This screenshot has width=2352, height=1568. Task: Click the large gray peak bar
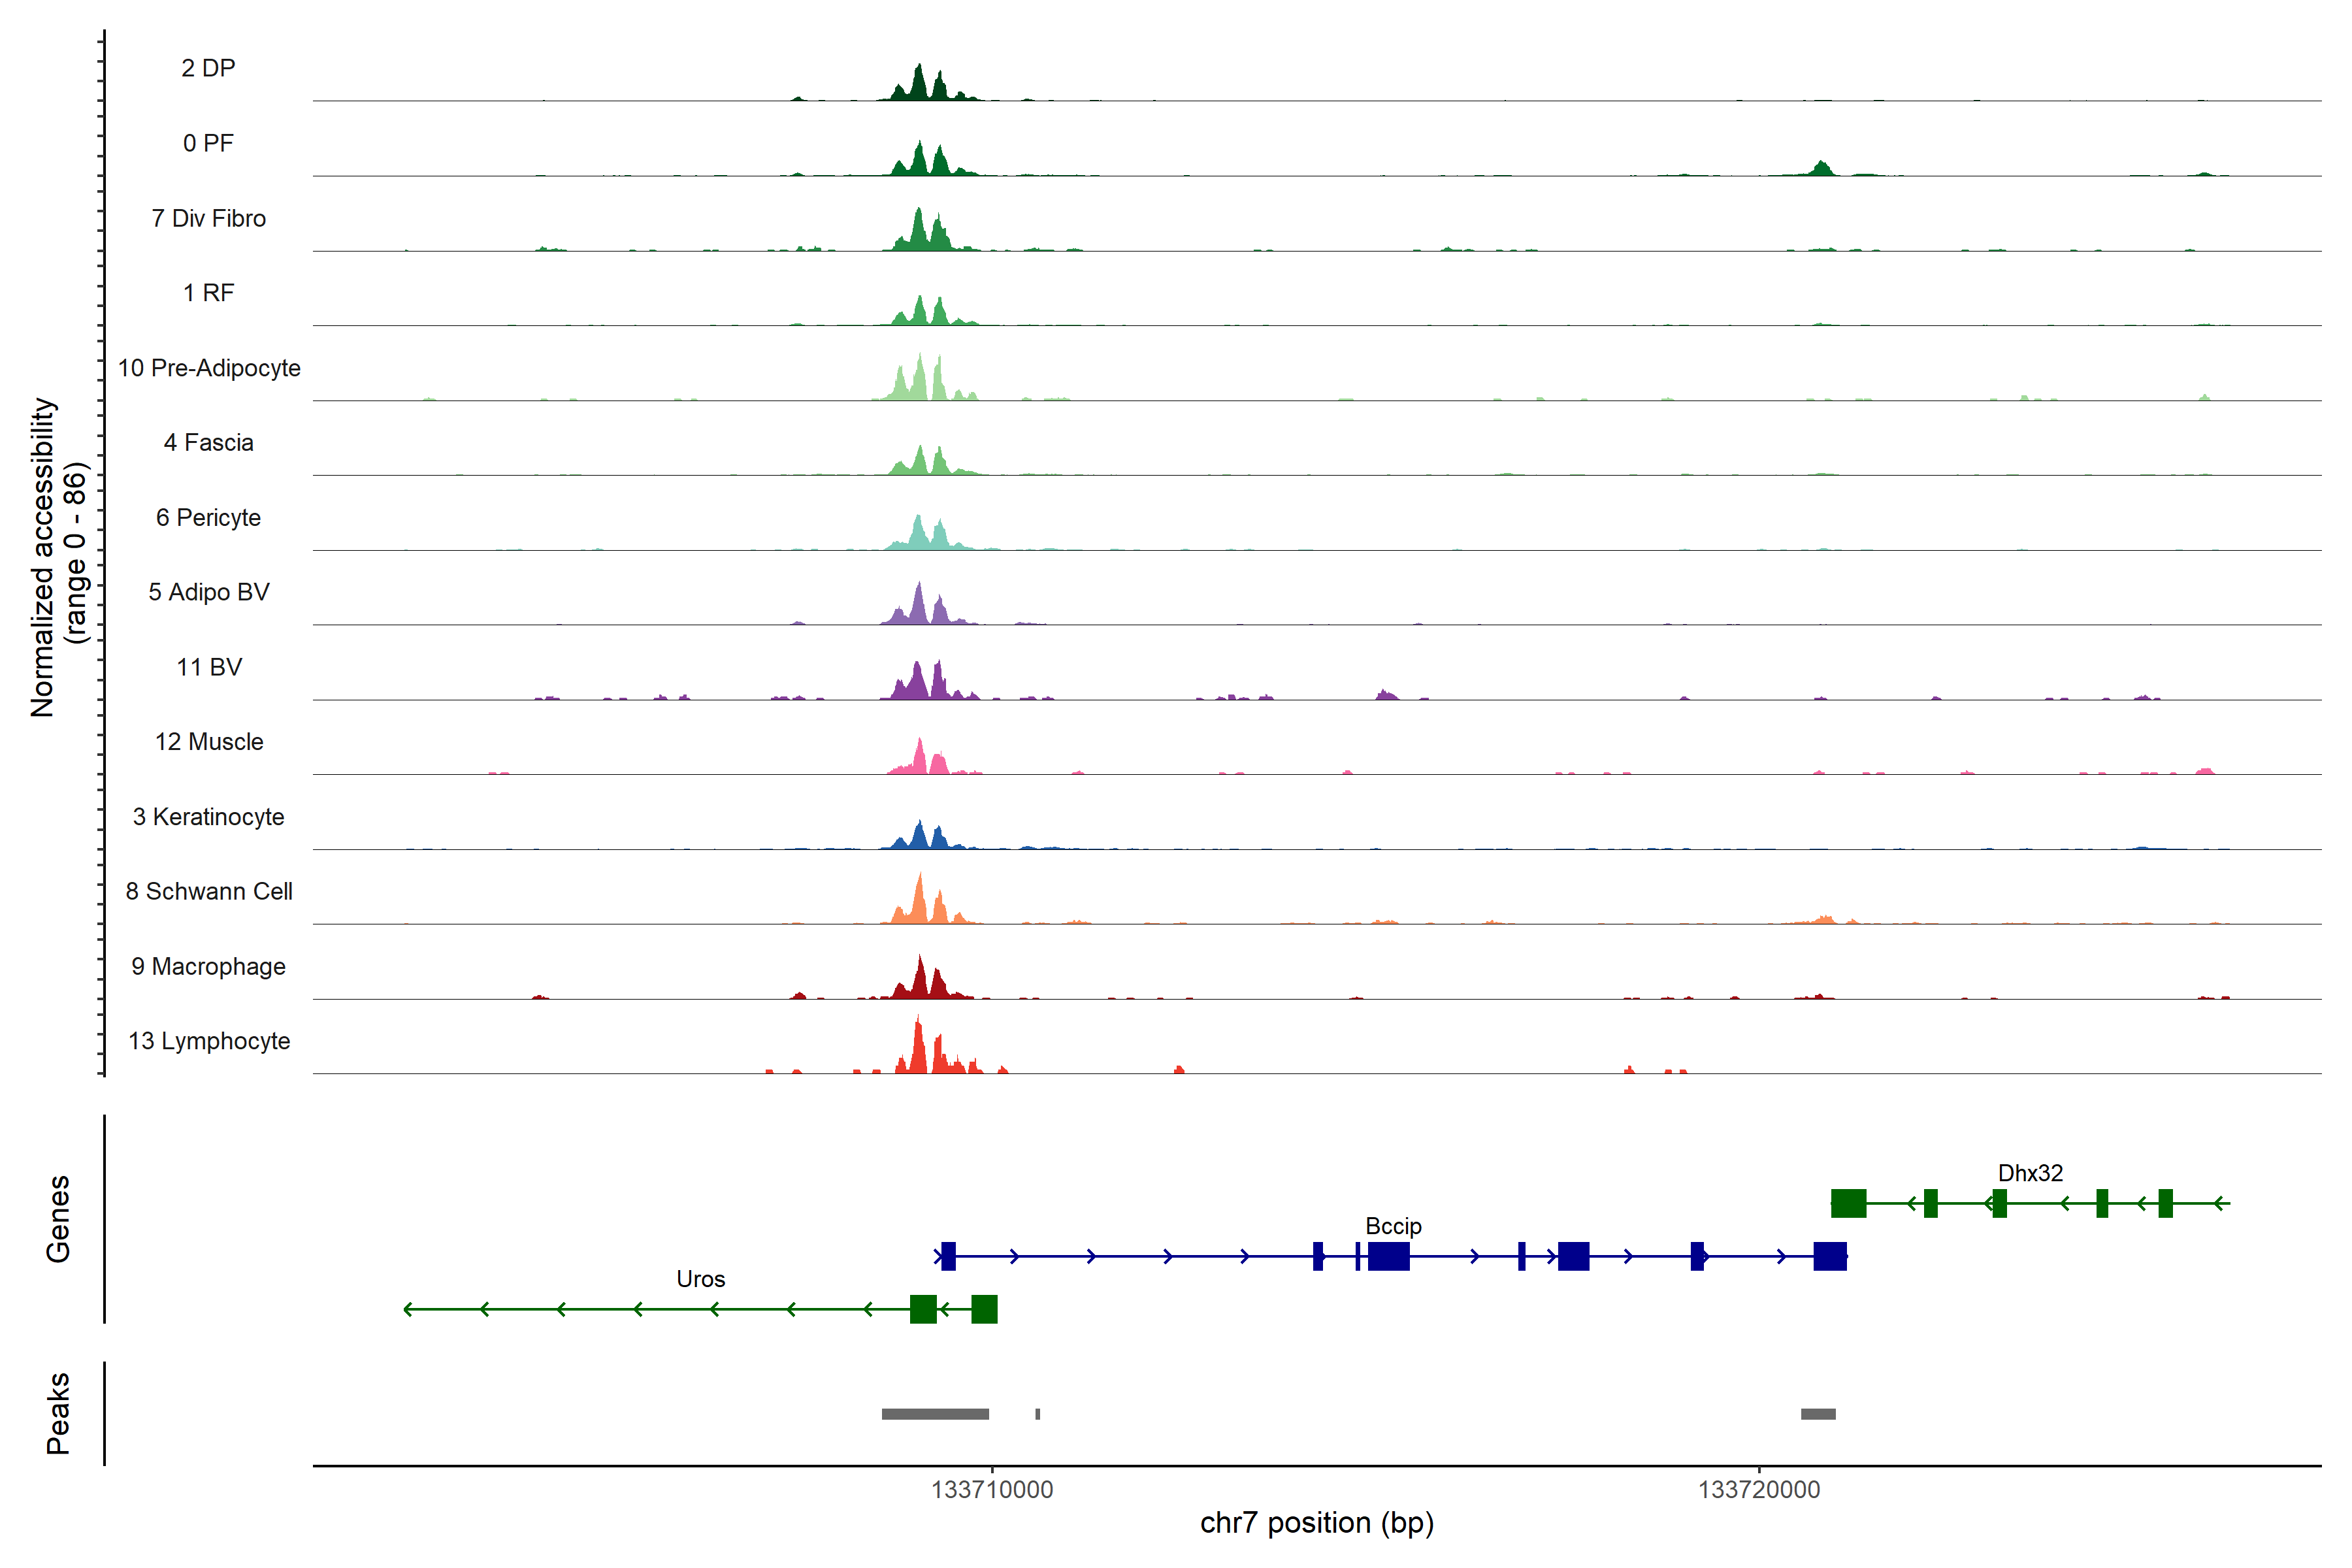tap(935, 1414)
